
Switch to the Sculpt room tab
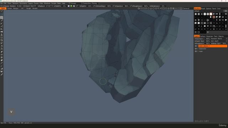pos(28,9)
